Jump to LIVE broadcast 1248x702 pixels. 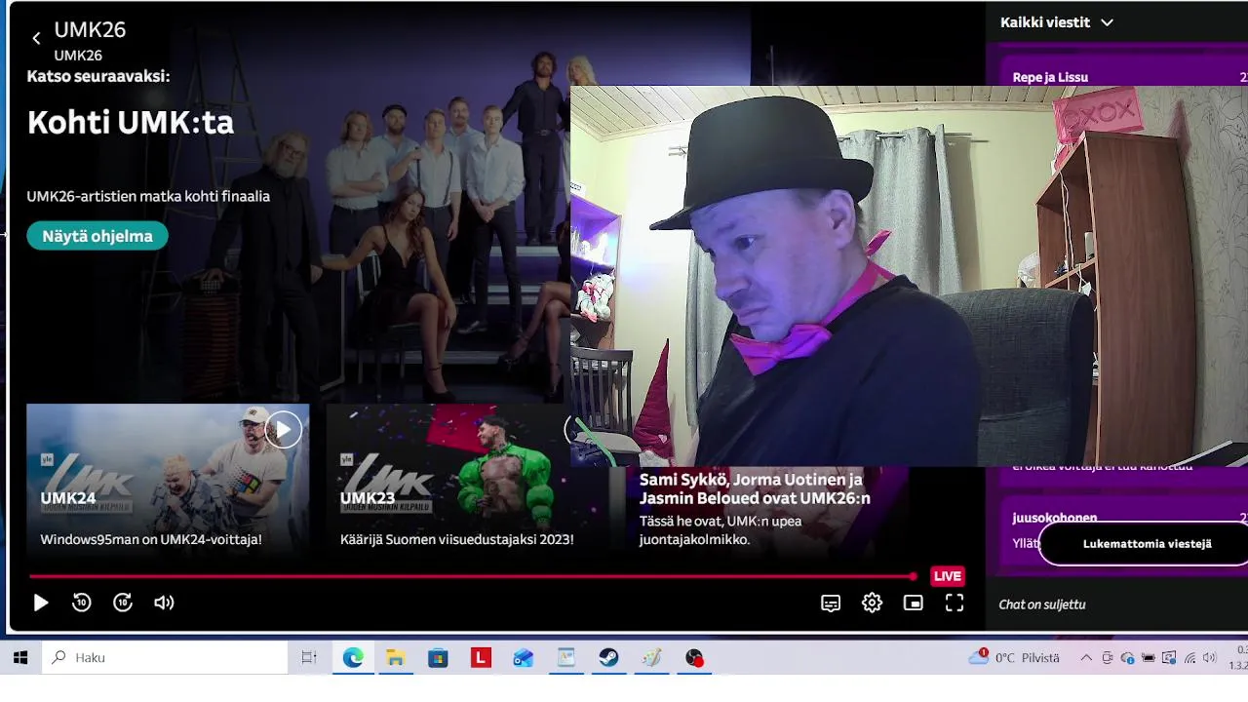[x=947, y=576]
